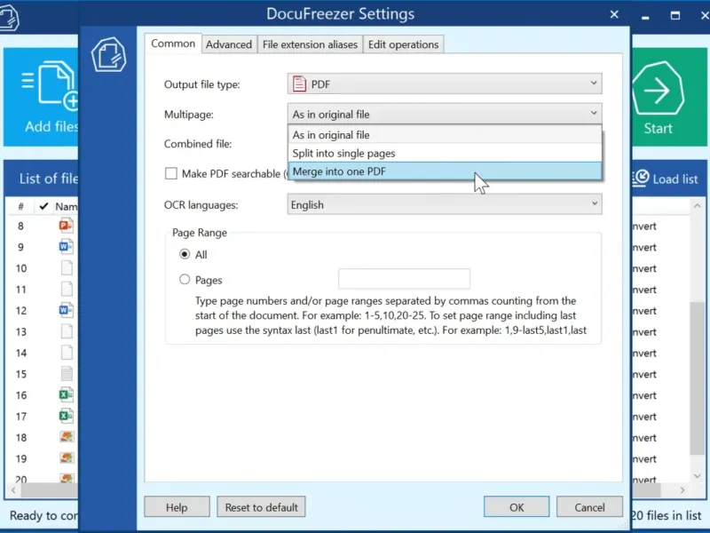Click the DocuFreezer app logo in title bar

[8, 17]
